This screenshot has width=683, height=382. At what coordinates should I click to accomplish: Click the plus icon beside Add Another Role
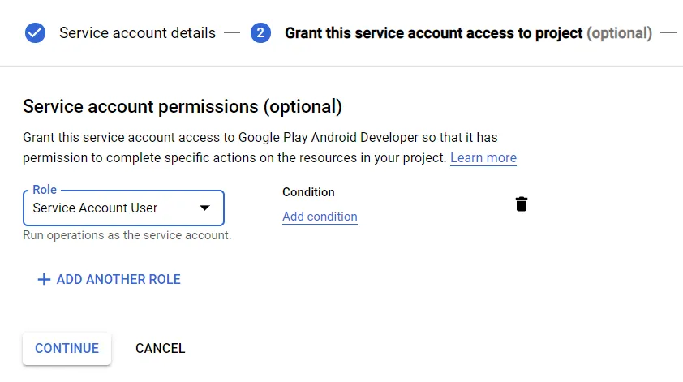click(44, 279)
